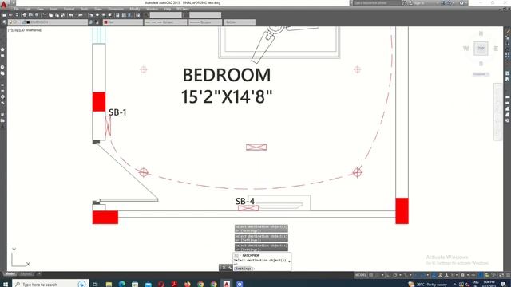The width and height of the screenshot is (511, 287).
Task: Click the Paste toolbar icon
Action: [57, 15]
